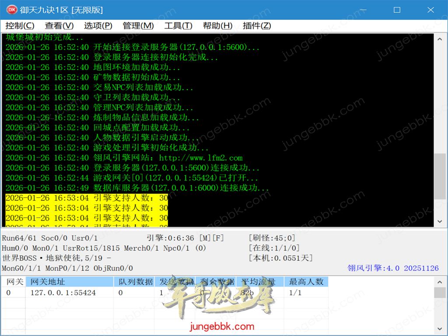Viewport: 448px width, 336px height.
Task: Open the 查看(V) menu
Action: click(x=59, y=26)
